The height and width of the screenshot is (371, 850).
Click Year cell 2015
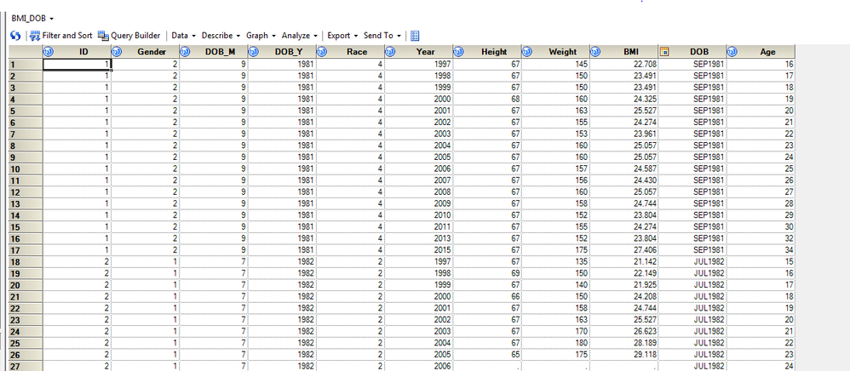click(x=419, y=249)
